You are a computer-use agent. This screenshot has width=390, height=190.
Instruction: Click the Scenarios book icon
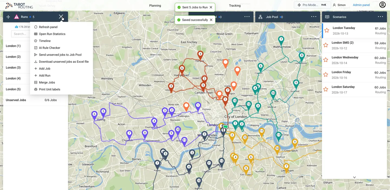(x=327, y=17)
